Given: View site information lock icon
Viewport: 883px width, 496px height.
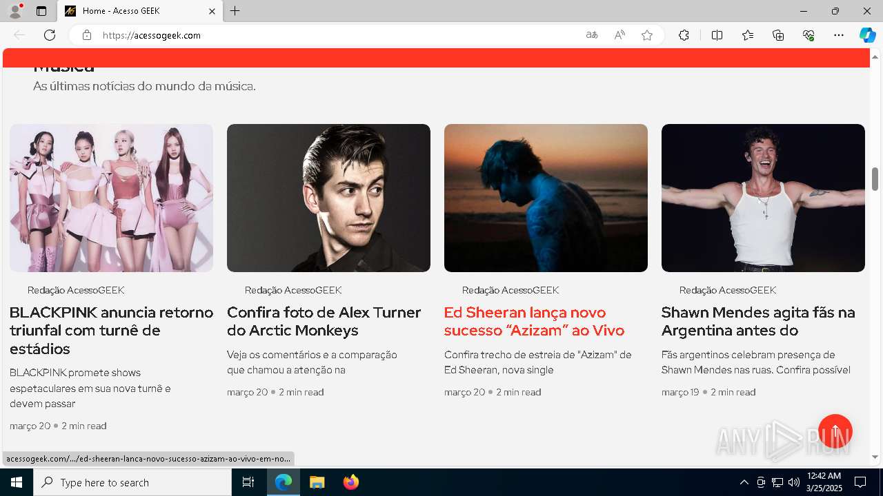Looking at the screenshot, I should [x=87, y=35].
